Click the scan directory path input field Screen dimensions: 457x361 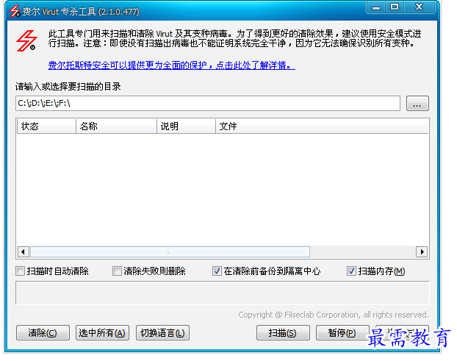click(x=207, y=103)
